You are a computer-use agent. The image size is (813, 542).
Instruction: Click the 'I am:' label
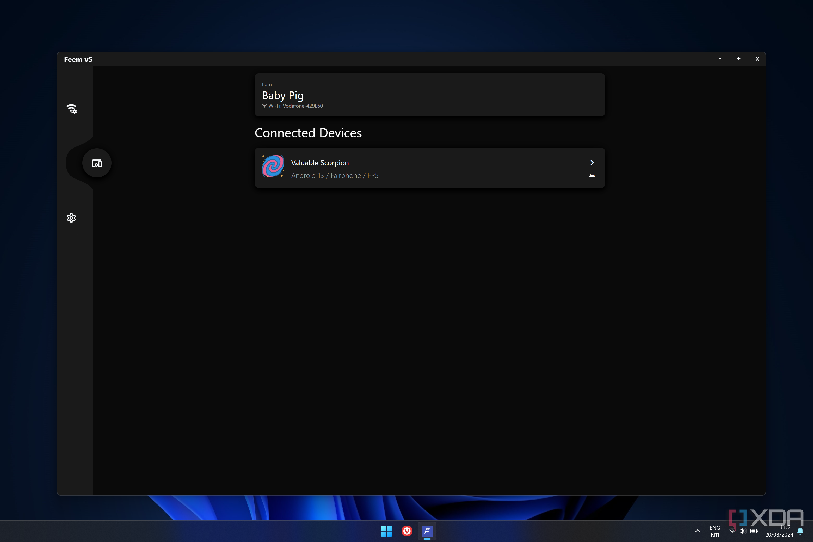(267, 84)
